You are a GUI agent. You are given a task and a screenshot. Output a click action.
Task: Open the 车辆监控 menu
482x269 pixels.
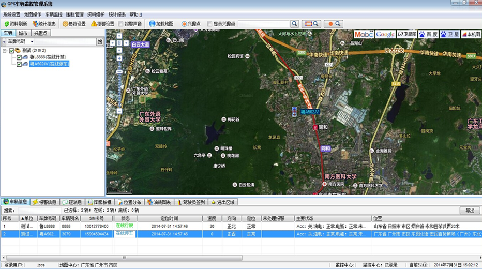(53, 14)
